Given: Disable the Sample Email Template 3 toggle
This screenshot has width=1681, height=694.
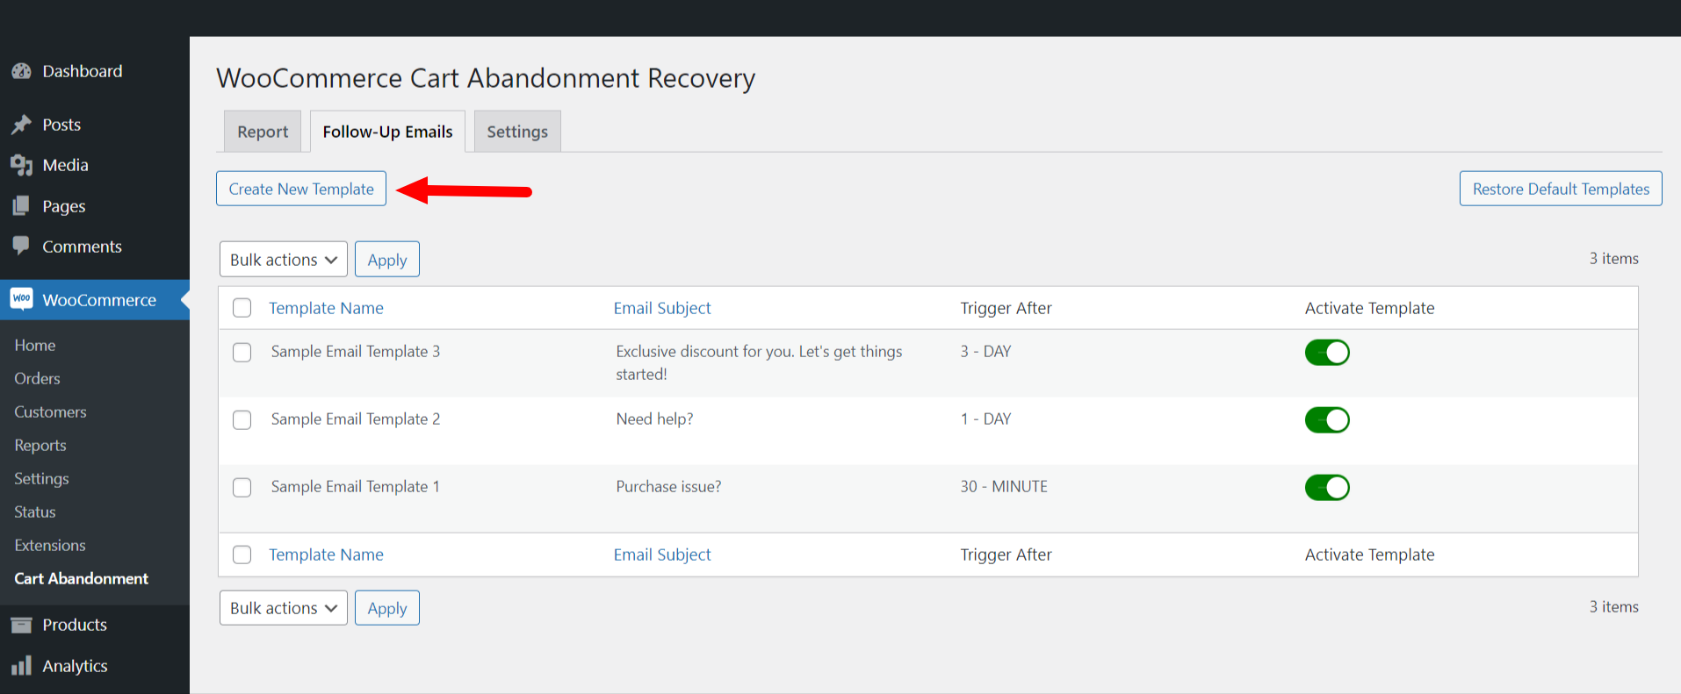Looking at the screenshot, I should pos(1326,353).
